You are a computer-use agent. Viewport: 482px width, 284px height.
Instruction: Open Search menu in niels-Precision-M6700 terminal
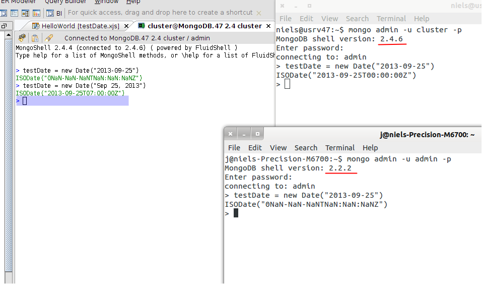(x=306, y=148)
